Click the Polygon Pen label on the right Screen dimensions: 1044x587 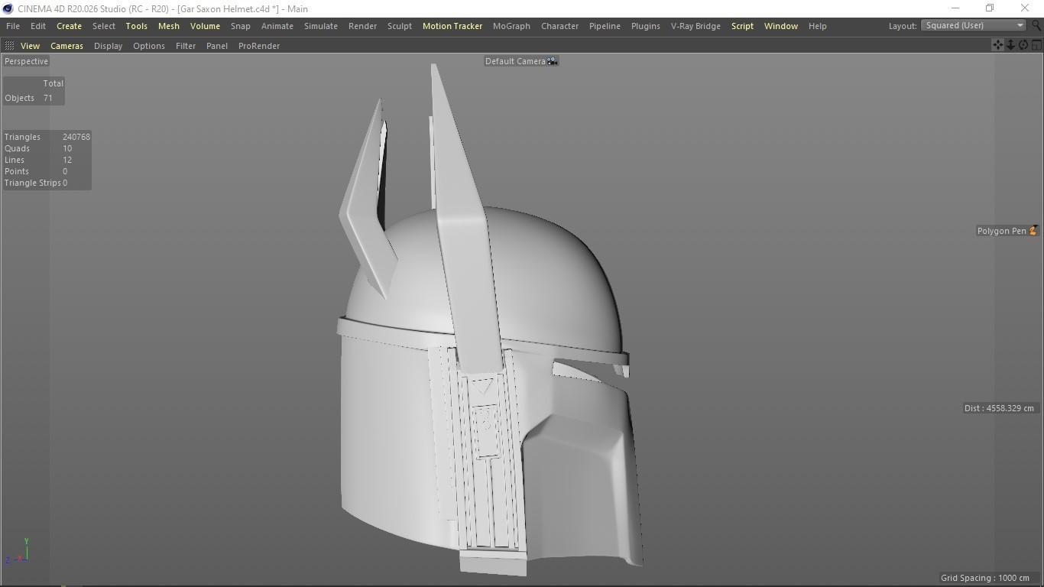1003,230
